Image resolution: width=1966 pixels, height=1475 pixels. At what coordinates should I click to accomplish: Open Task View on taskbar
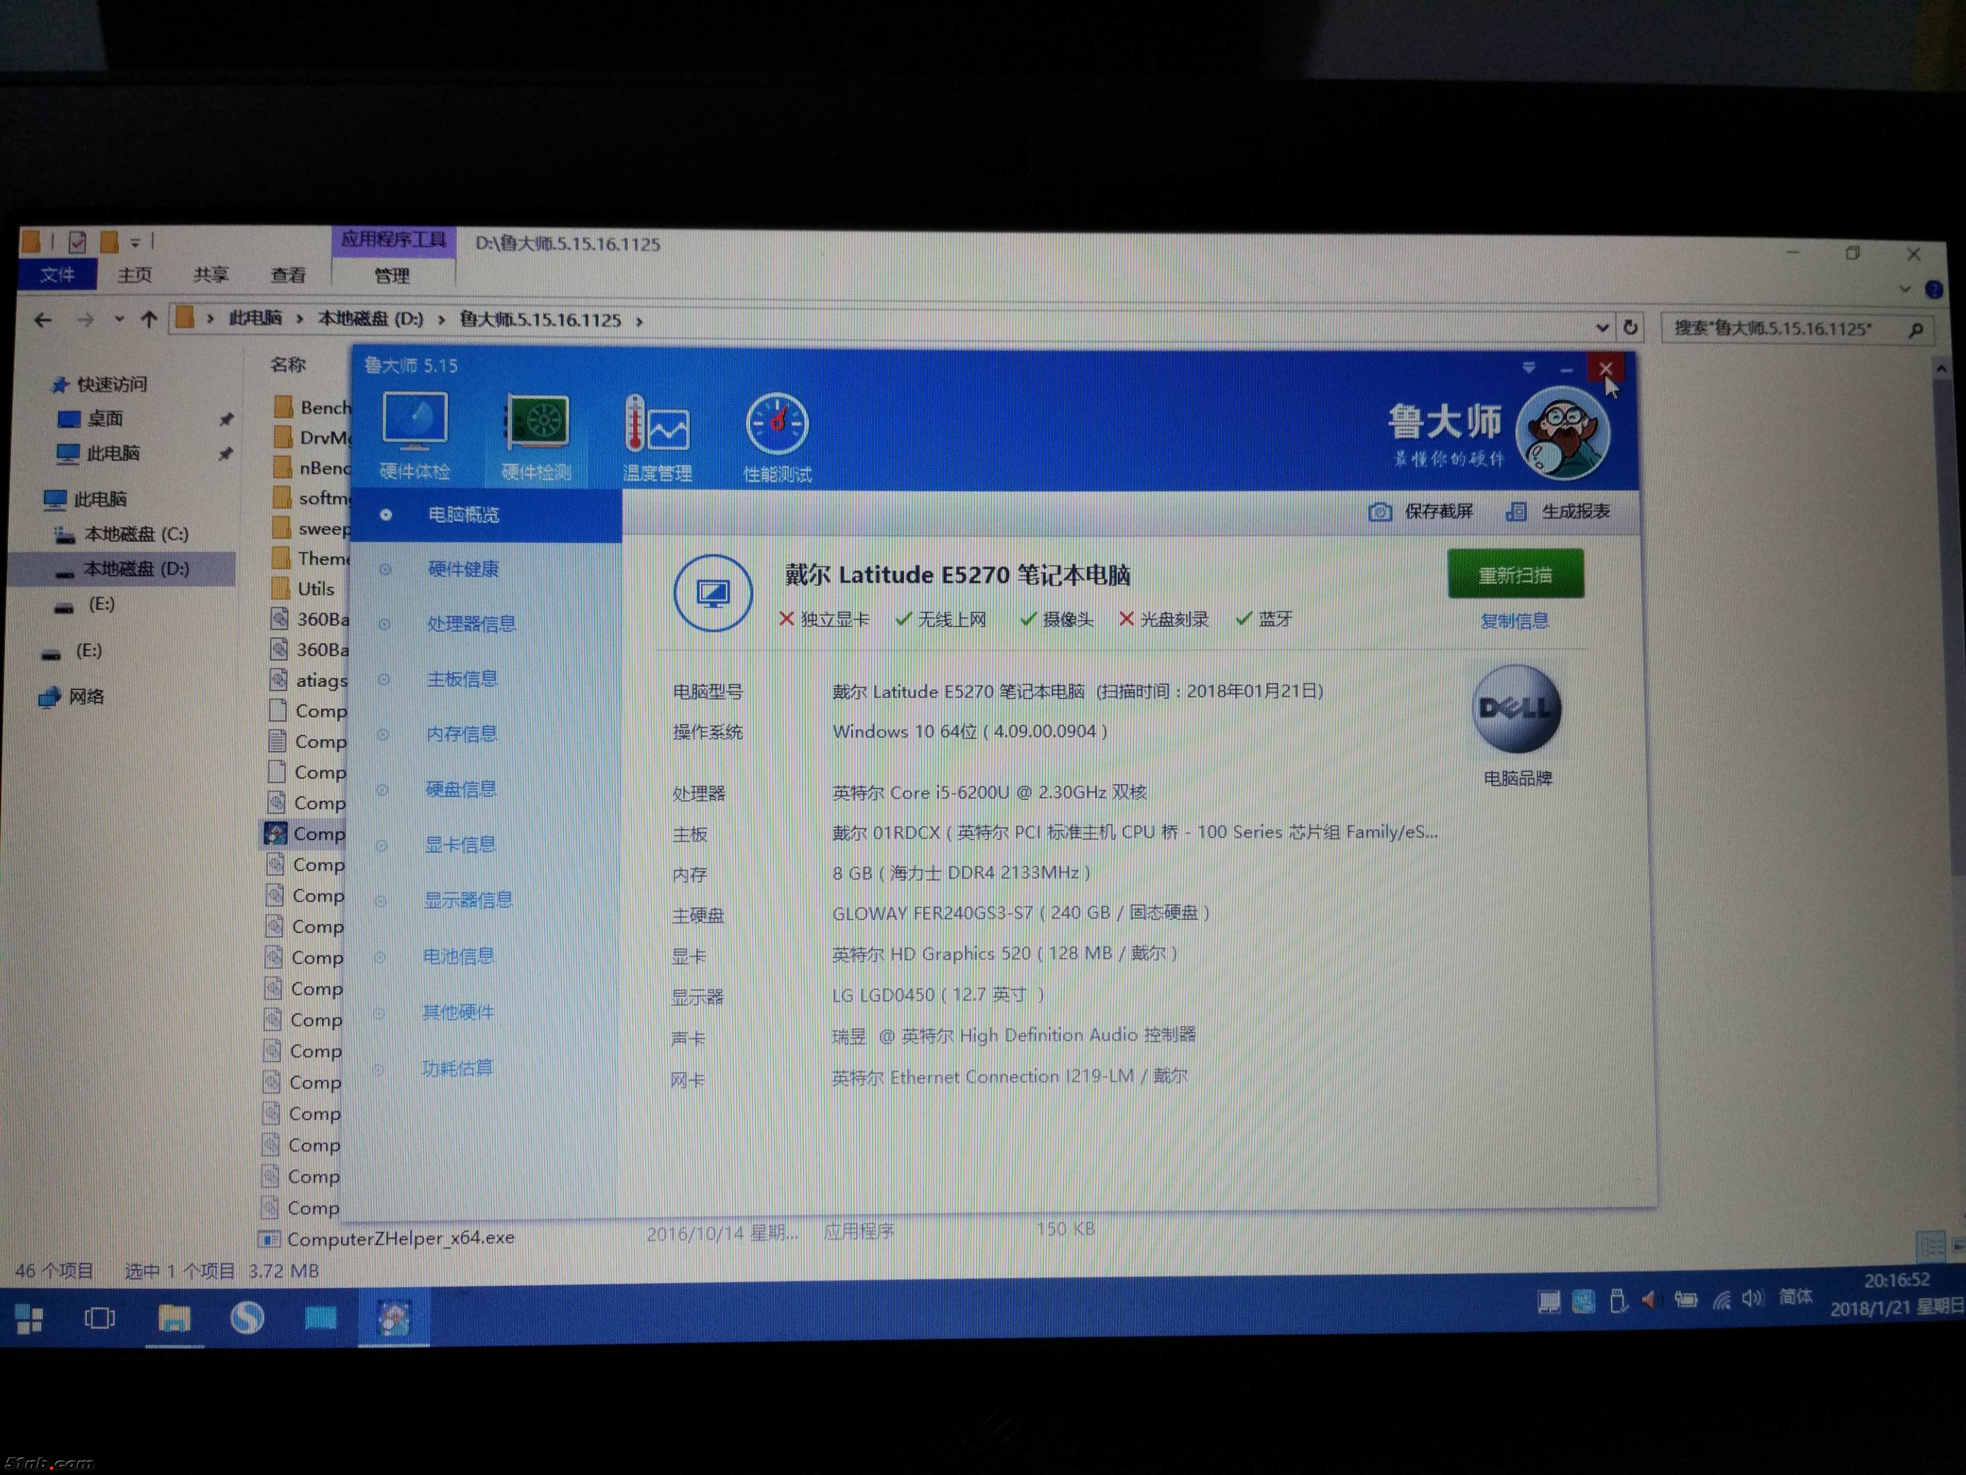[x=100, y=1319]
